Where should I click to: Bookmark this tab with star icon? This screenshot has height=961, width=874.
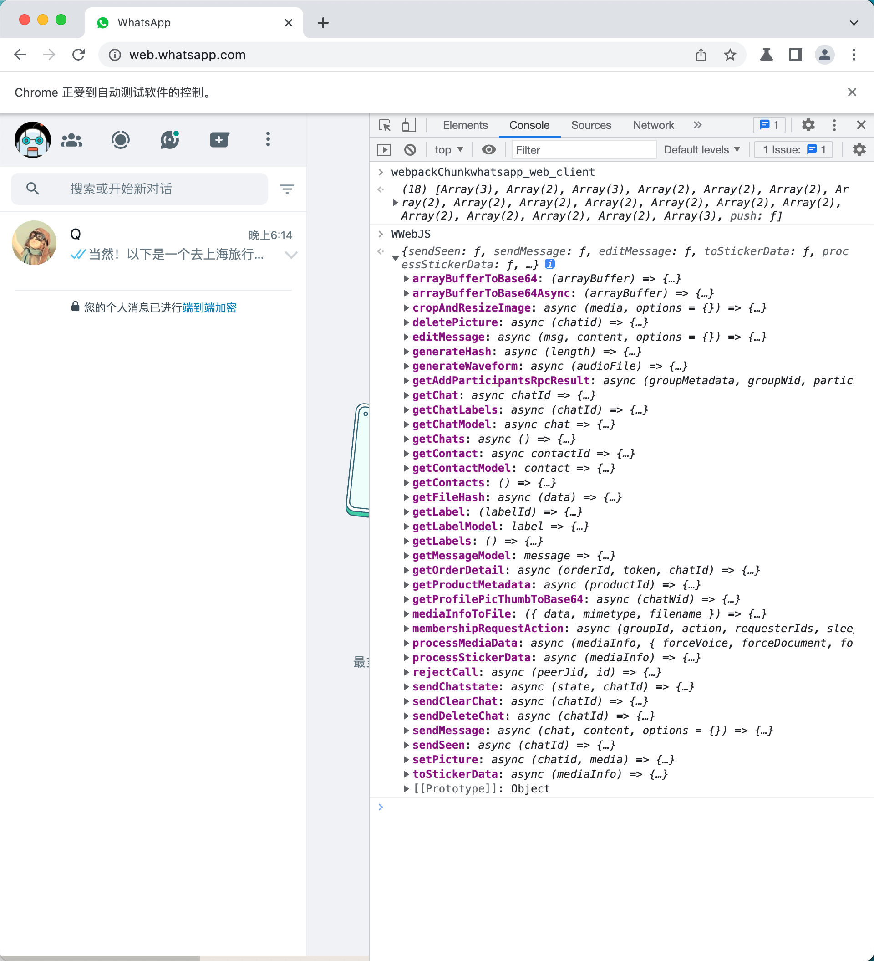(730, 55)
